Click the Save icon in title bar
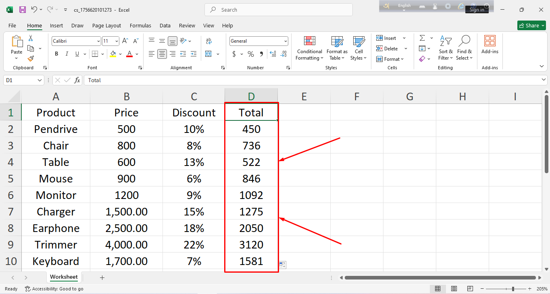 (x=23, y=10)
